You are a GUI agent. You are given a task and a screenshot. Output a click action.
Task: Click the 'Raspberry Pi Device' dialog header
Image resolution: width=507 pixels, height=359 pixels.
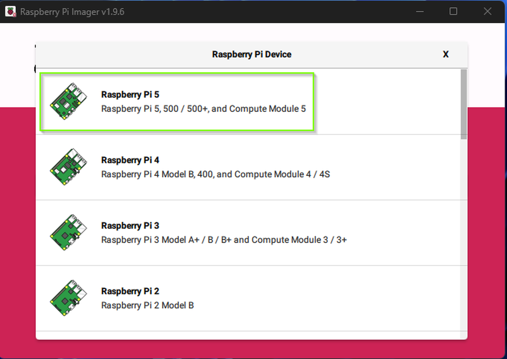point(251,54)
